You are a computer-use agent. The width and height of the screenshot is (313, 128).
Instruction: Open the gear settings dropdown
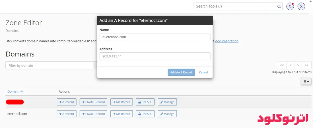306,81
